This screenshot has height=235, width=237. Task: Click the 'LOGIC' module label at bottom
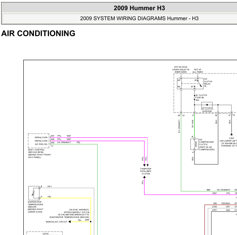click(x=46, y=234)
